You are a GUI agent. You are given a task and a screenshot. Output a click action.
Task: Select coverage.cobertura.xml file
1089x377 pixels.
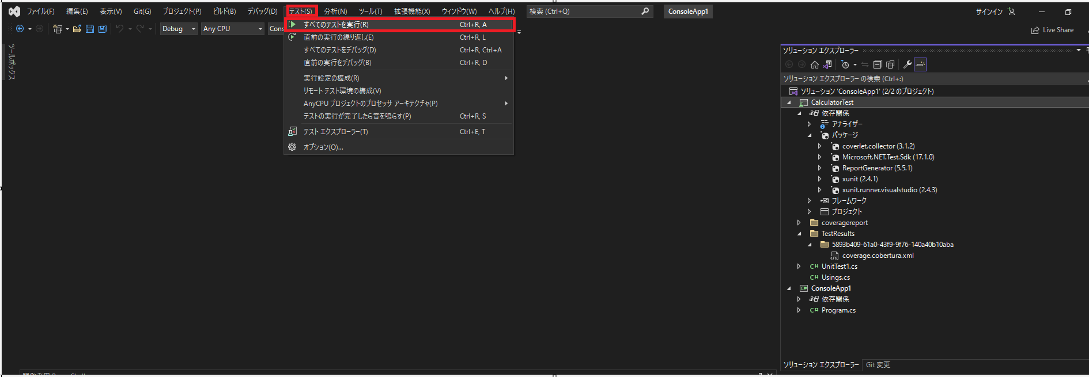(878, 256)
